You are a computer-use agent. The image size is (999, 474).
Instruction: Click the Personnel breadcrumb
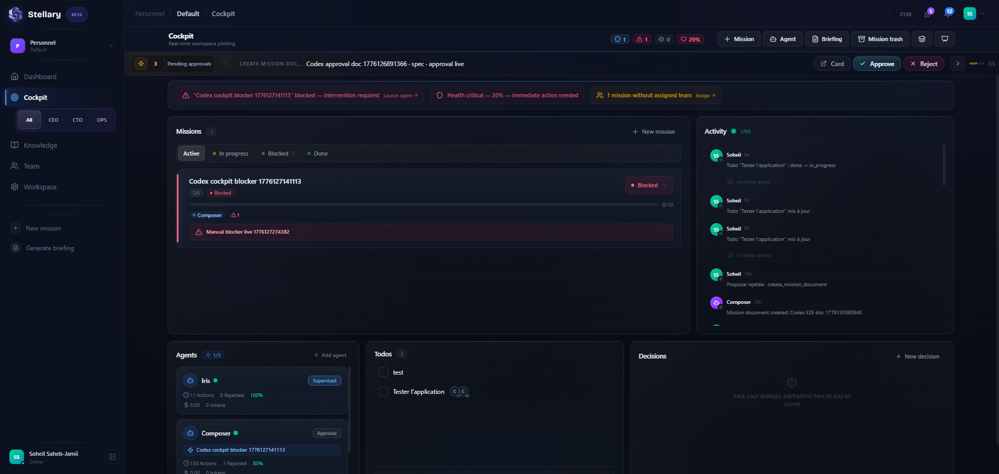pos(149,14)
